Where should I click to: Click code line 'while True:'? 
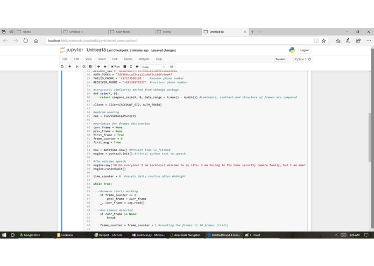coord(103,184)
